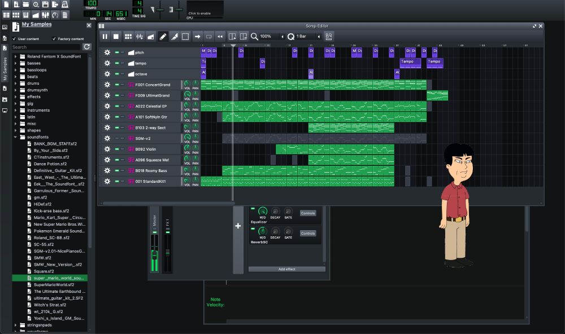This screenshot has height=334, width=565.
Task: Collapse the soundfonts folder
Action: [x=15, y=137]
